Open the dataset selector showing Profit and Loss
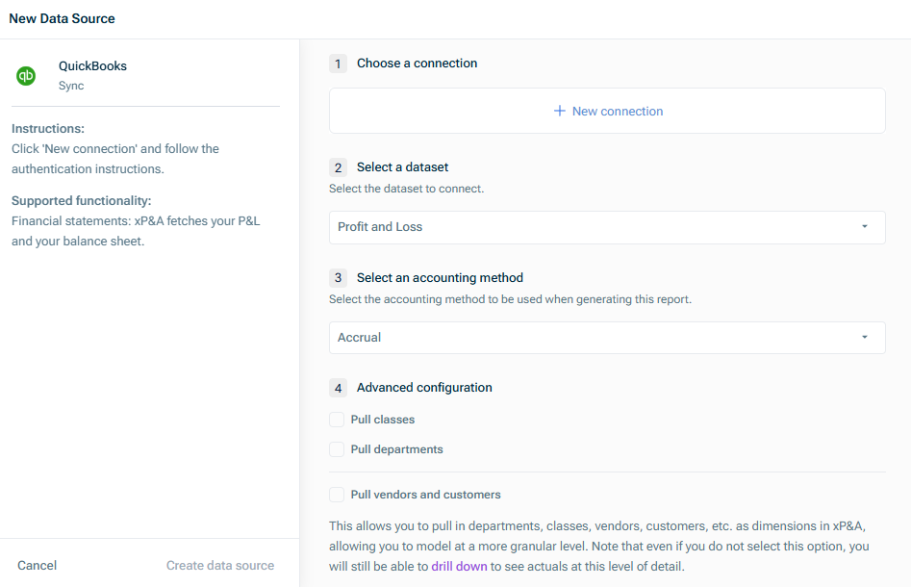 point(606,227)
